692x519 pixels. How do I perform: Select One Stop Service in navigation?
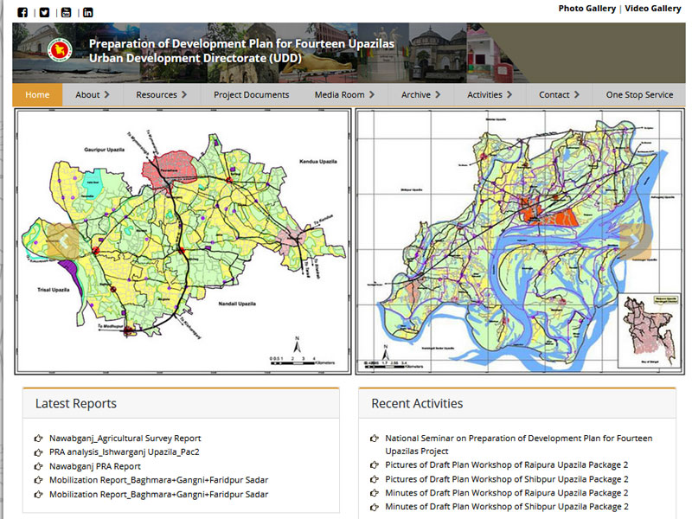[639, 95]
